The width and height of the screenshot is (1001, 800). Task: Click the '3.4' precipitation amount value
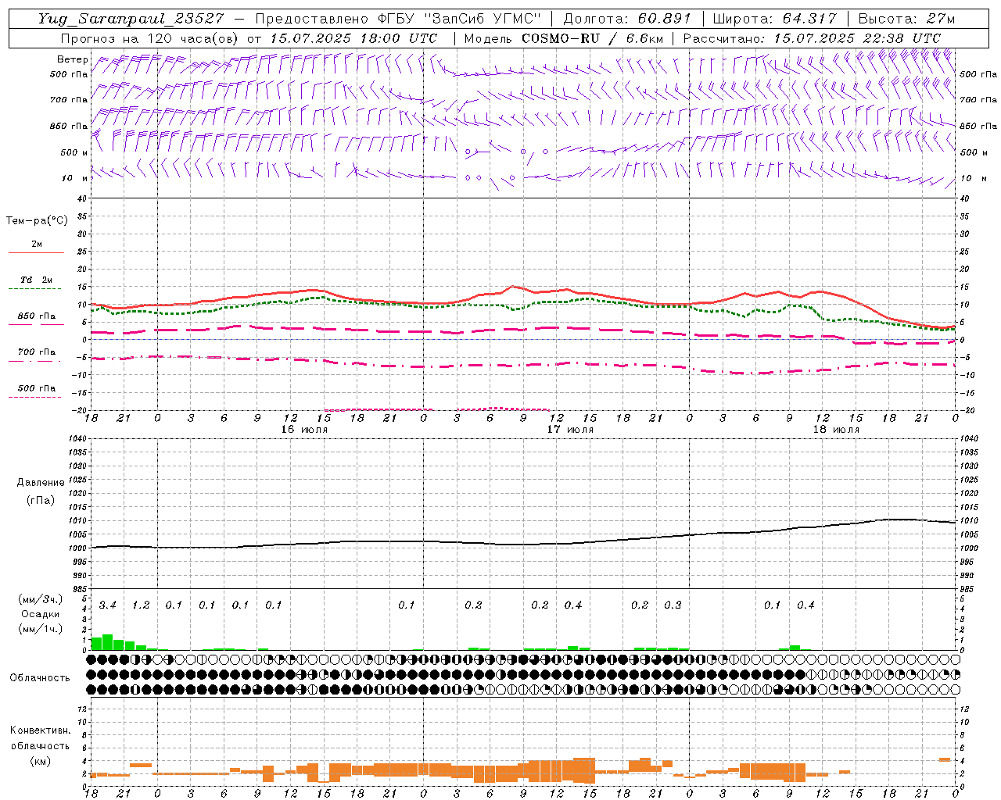point(107,605)
